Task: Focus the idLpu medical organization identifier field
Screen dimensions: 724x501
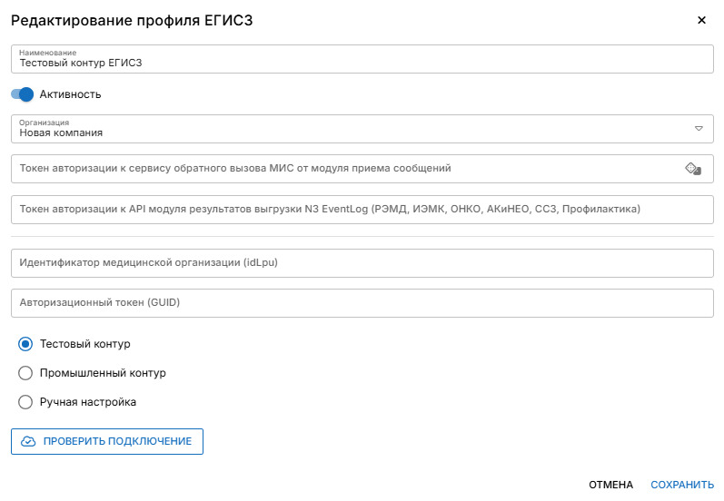Action: tap(362, 262)
